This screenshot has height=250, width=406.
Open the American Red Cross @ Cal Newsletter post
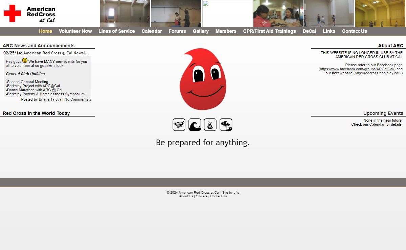pos(56,53)
